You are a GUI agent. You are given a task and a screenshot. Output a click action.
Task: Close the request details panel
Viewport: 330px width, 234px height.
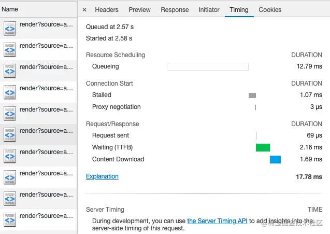(x=84, y=10)
